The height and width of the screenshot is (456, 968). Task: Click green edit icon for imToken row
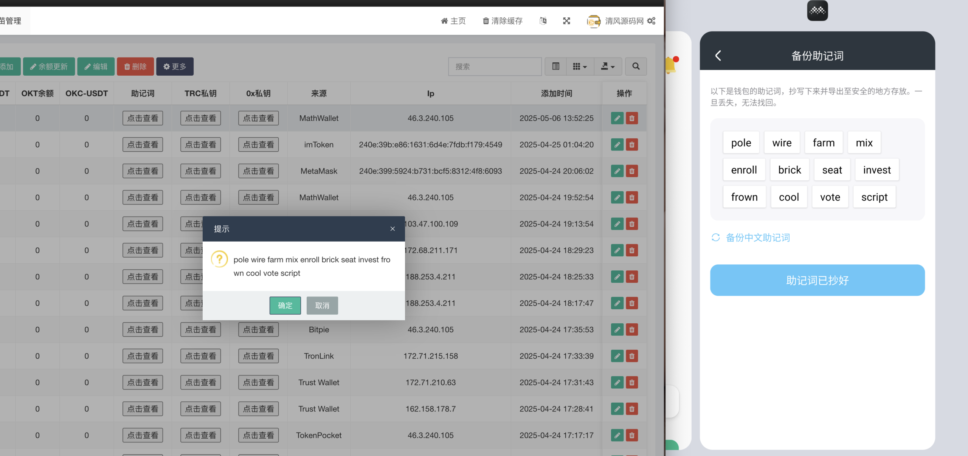point(617,144)
